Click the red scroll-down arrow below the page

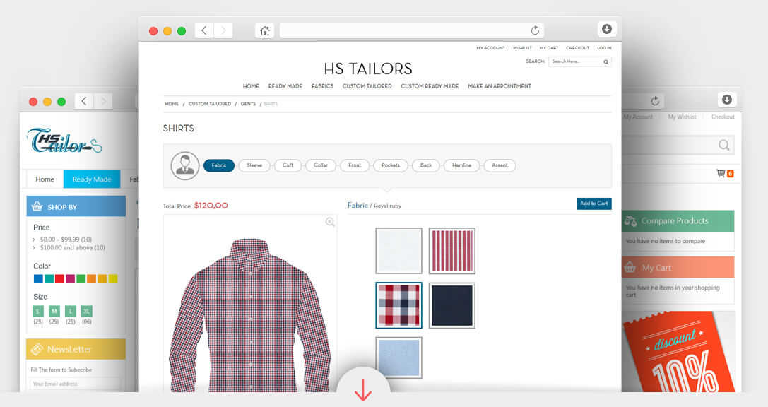pyautogui.click(x=363, y=391)
